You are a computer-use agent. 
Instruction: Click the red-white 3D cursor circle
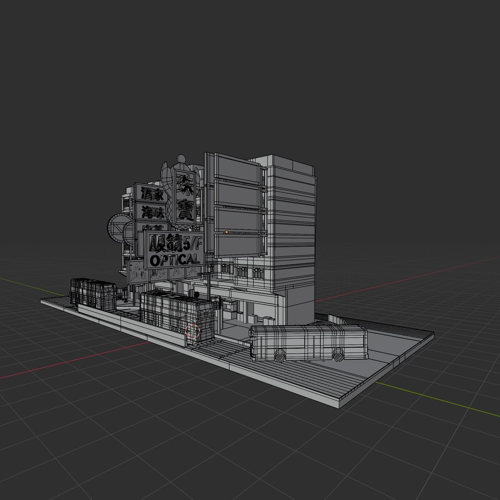pos(192,331)
